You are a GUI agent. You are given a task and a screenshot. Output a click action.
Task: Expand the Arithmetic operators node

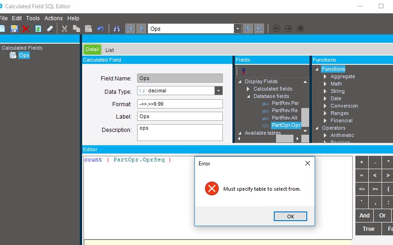pos(325,135)
